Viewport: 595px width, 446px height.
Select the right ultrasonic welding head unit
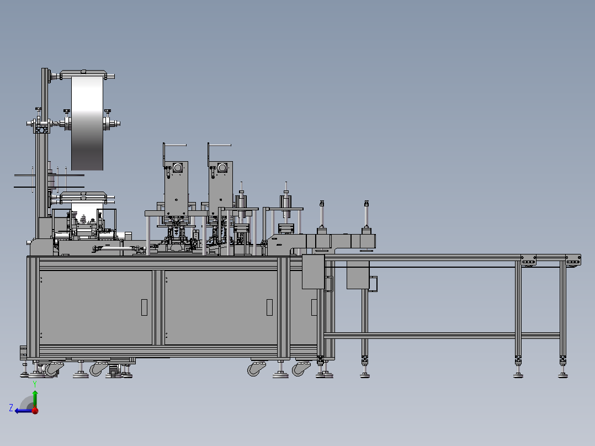tap(220, 189)
